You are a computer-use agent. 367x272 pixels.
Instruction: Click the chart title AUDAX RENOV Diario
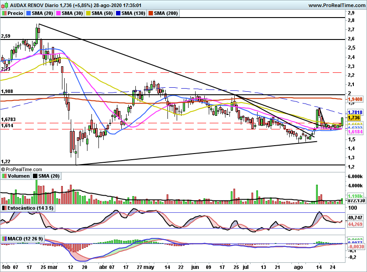coord(34,5)
